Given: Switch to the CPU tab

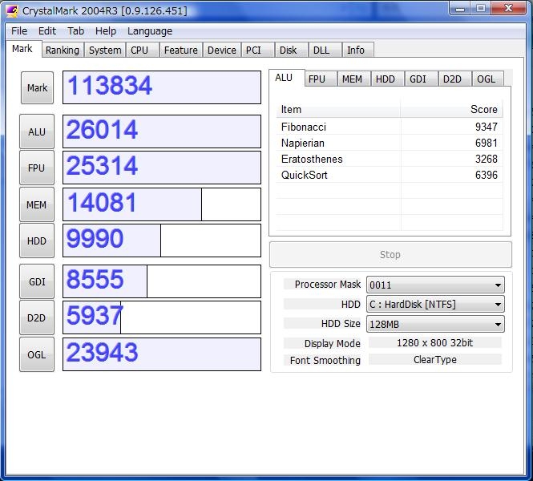Looking at the screenshot, I should (139, 50).
